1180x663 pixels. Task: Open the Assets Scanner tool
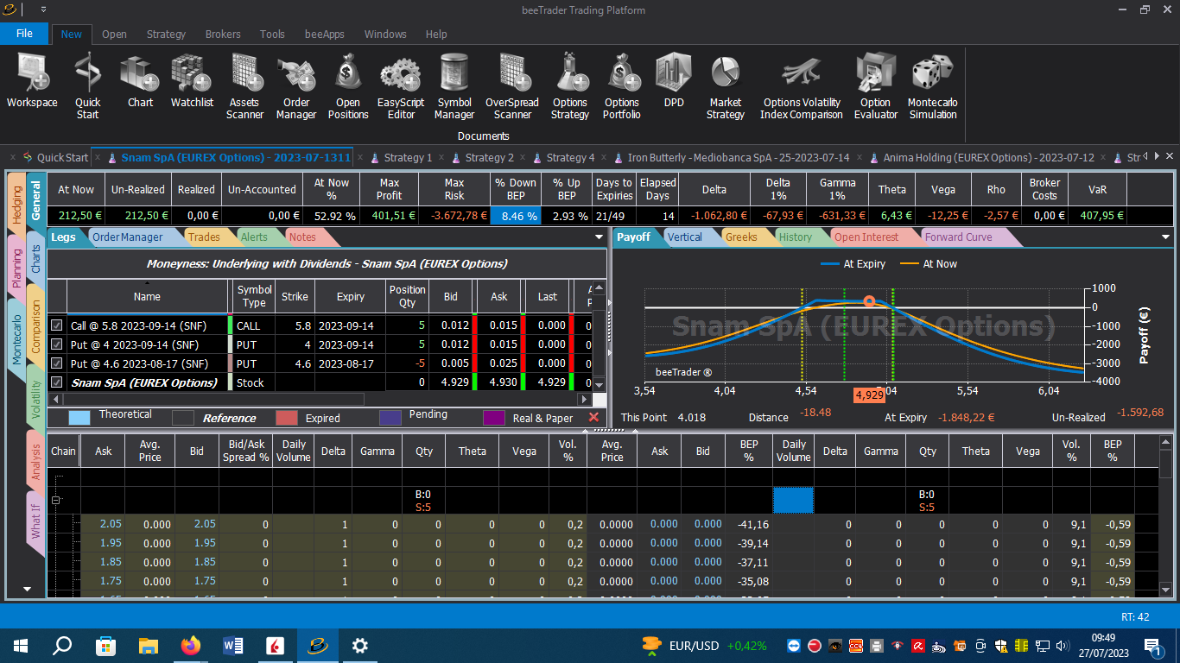pos(244,86)
